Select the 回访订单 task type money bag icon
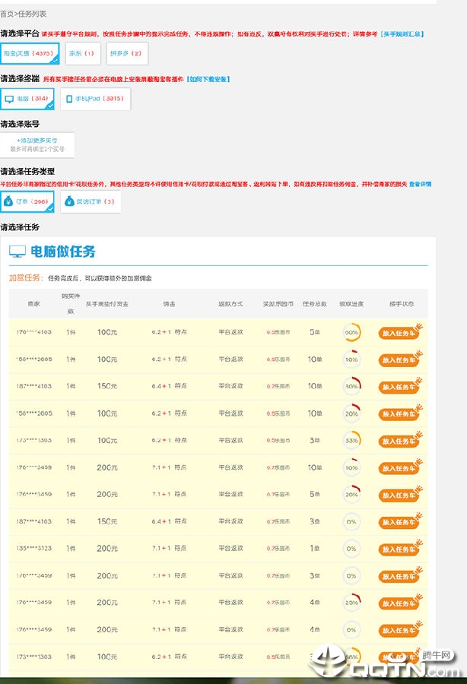Viewport: 467px width, 684px height. pyautogui.click(x=69, y=201)
